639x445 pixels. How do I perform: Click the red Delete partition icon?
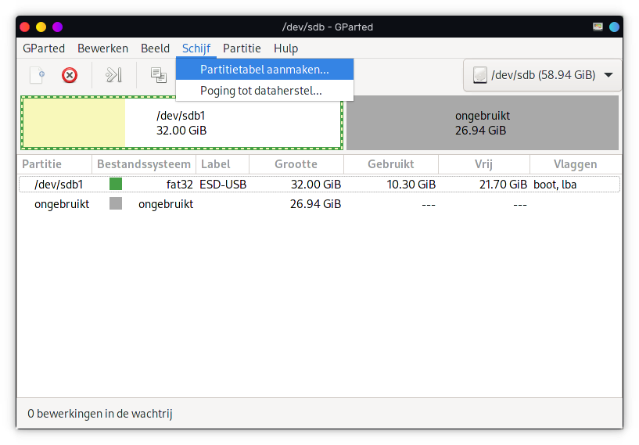[70, 75]
